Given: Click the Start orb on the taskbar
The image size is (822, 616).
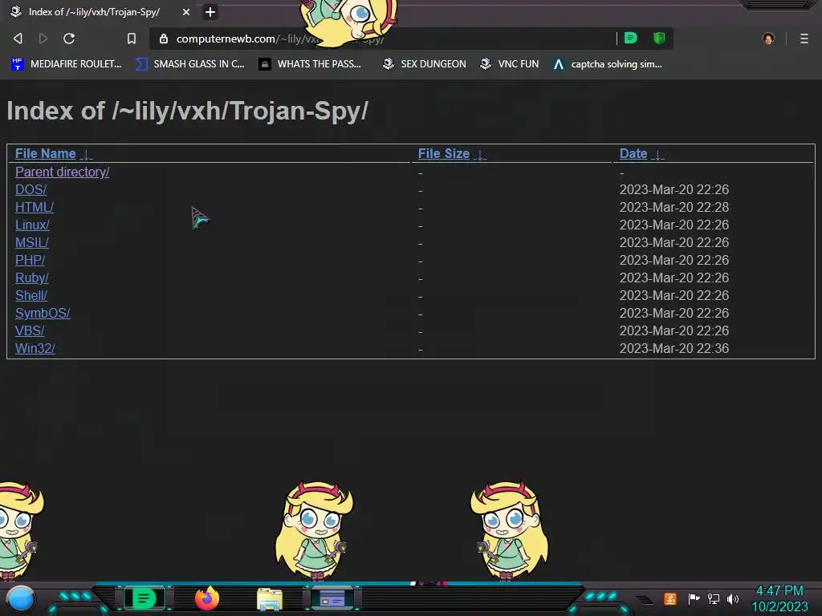Looking at the screenshot, I should tap(22, 598).
